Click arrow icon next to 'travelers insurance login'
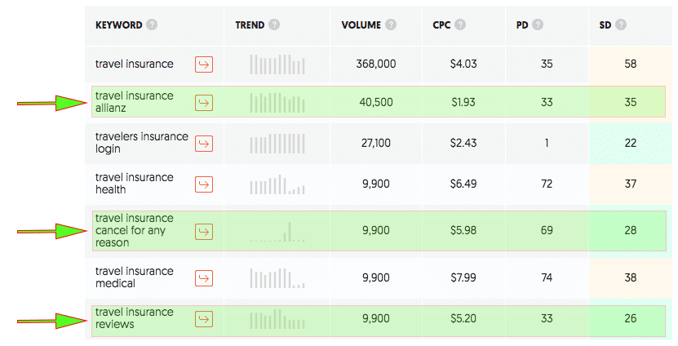678x346 pixels. (204, 144)
